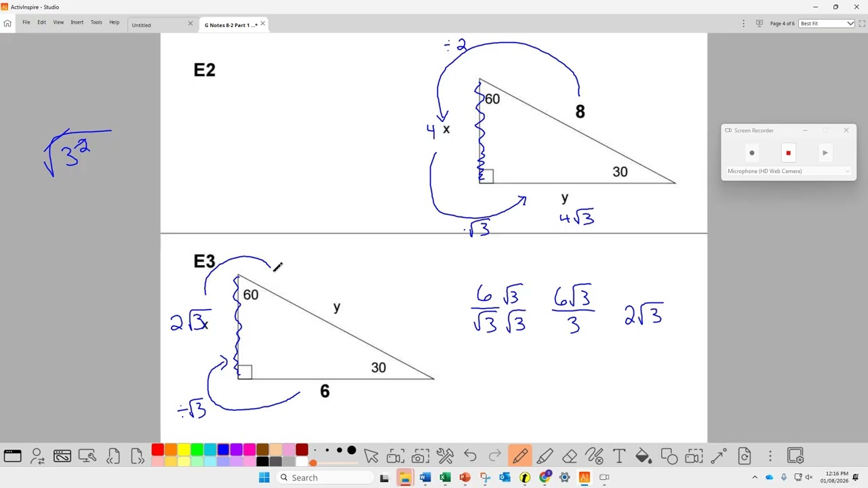868x488 pixels.
Task: Select the second smallest pen width dot
Action: [x=327, y=451]
